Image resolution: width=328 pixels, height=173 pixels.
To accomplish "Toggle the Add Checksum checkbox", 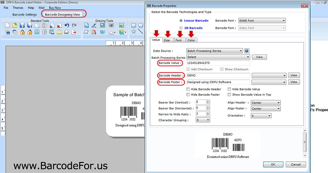I will (x=188, y=69).
